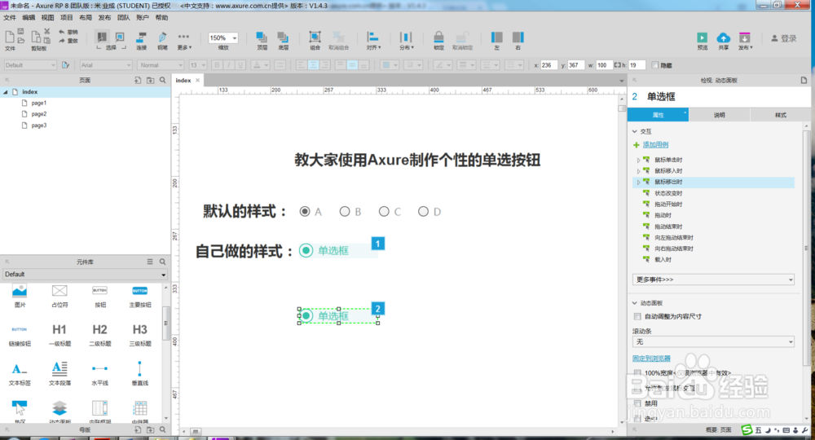The image size is (815, 440).
Task: Click the cloud share icon (共享)
Action: click(724, 37)
